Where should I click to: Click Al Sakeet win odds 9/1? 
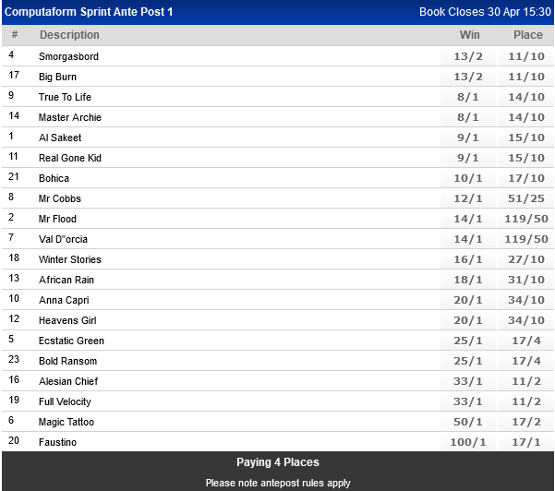469,138
